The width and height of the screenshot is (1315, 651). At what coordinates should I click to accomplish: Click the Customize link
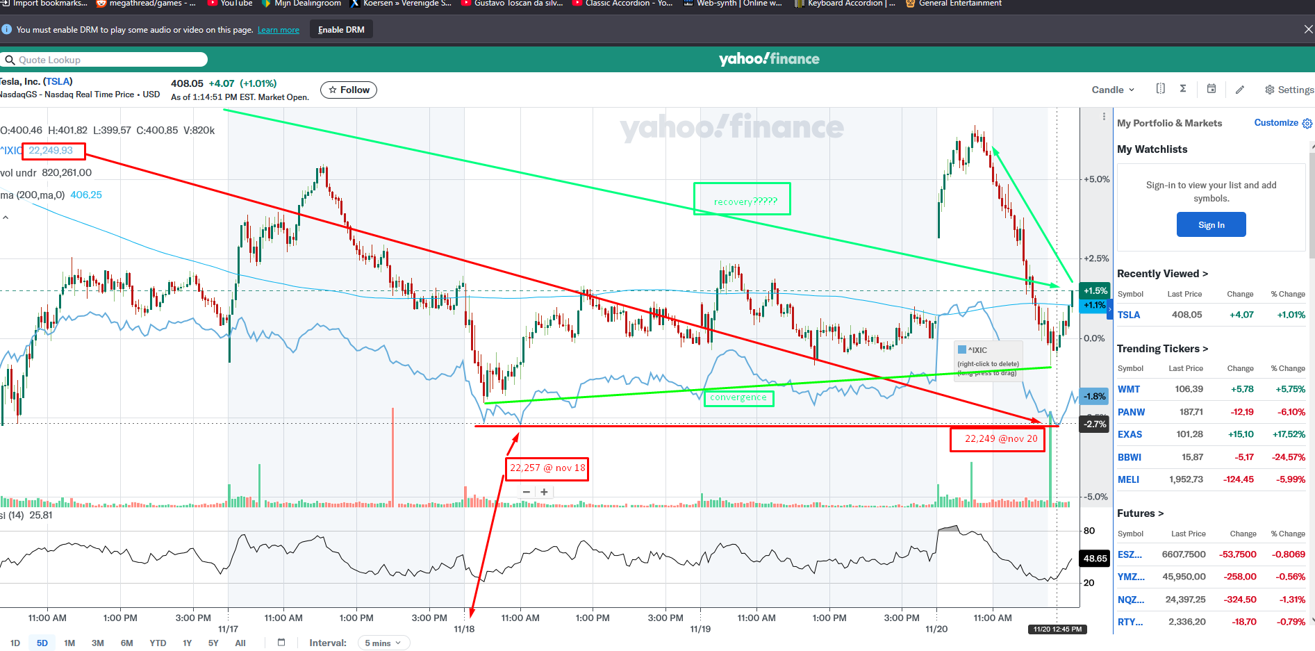1276,123
